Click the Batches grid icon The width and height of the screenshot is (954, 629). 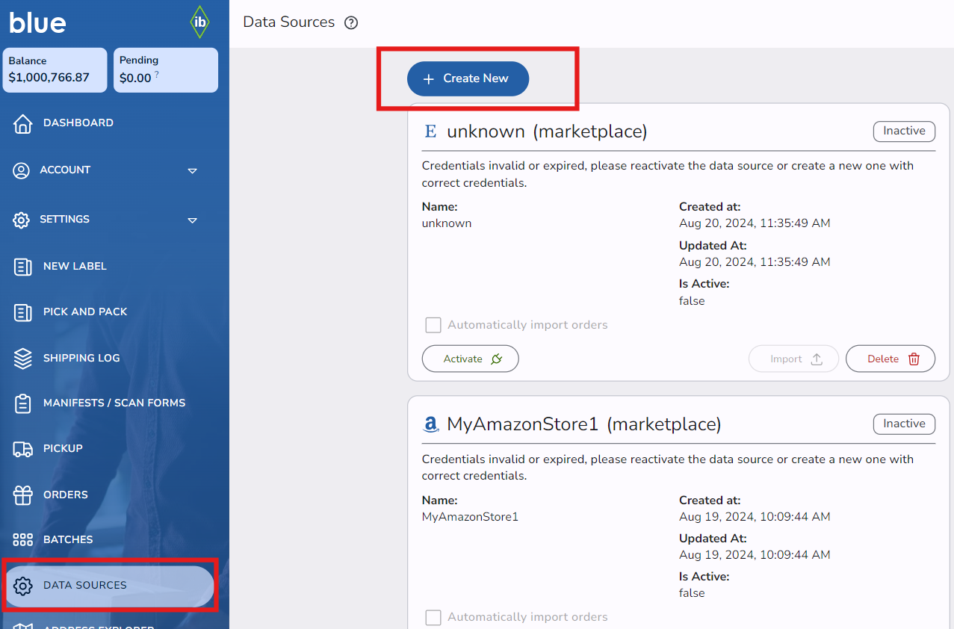(x=22, y=539)
